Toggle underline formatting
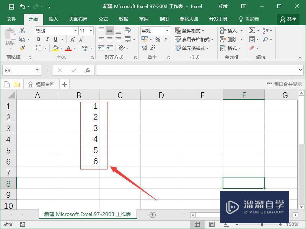The height and width of the screenshot is (229, 306). pos(55,39)
